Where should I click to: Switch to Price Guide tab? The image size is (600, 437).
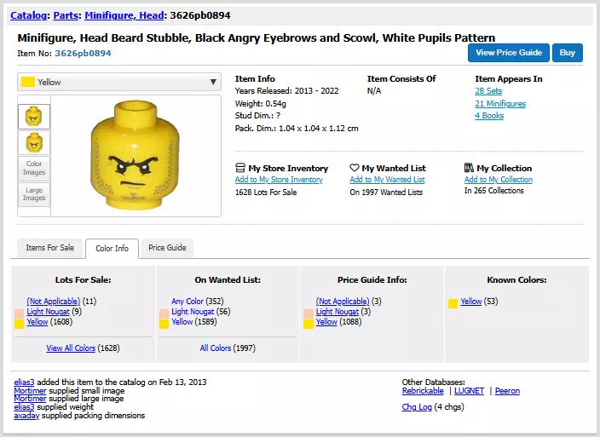(x=167, y=248)
